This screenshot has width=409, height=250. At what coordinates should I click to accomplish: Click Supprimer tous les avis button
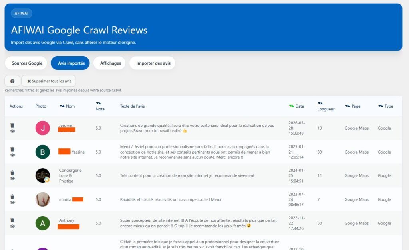49,81
